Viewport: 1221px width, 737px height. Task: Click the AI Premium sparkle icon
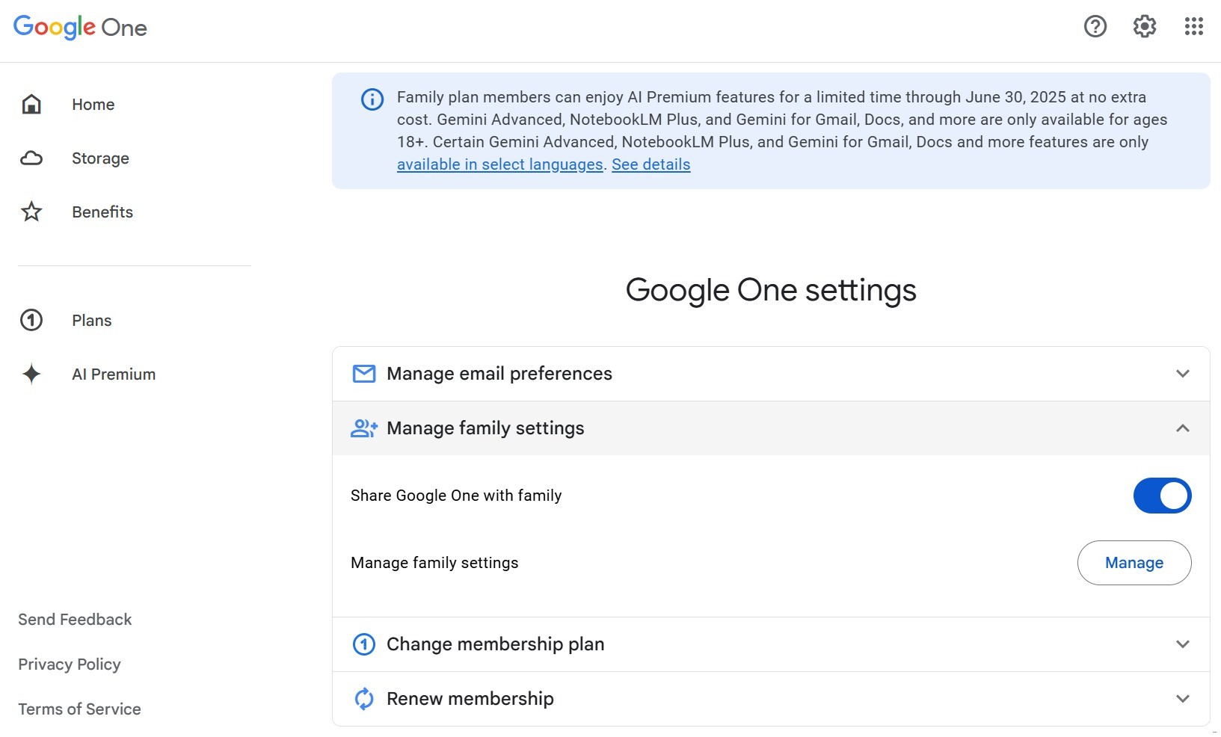click(x=31, y=374)
